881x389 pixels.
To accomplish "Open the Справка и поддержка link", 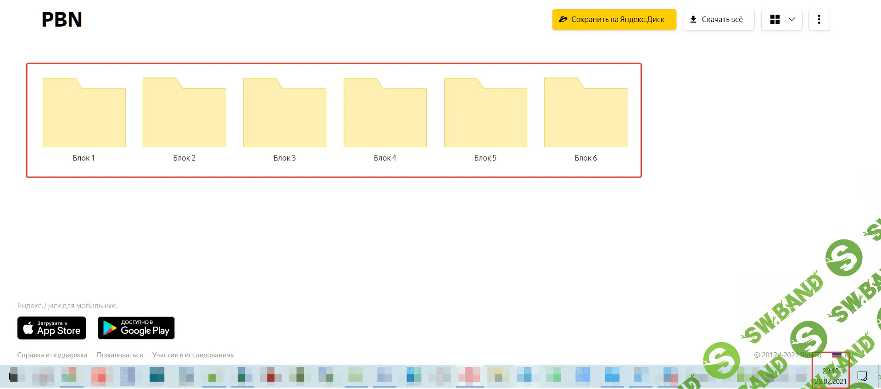I will pos(52,355).
